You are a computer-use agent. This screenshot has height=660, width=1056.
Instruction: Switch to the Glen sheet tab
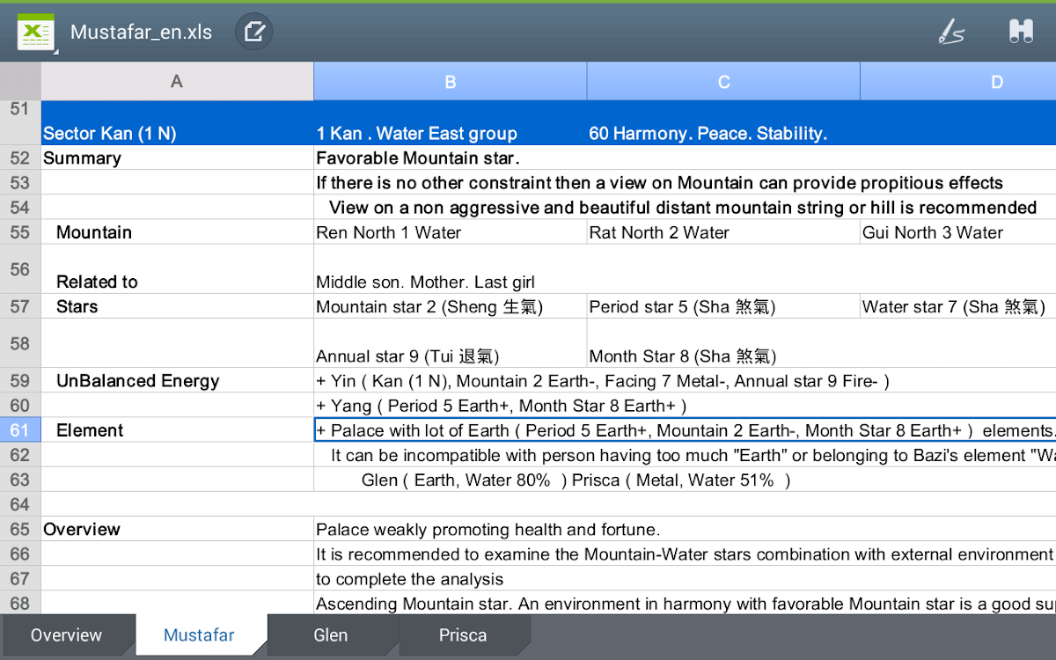tap(331, 635)
